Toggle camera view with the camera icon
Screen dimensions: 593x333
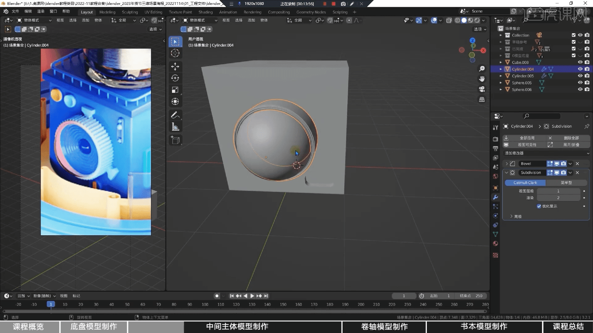point(482,89)
